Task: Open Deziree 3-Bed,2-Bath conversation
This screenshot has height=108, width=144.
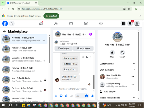Action: 24,90
